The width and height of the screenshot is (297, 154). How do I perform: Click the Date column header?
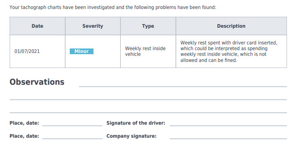pyautogui.click(x=37, y=26)
